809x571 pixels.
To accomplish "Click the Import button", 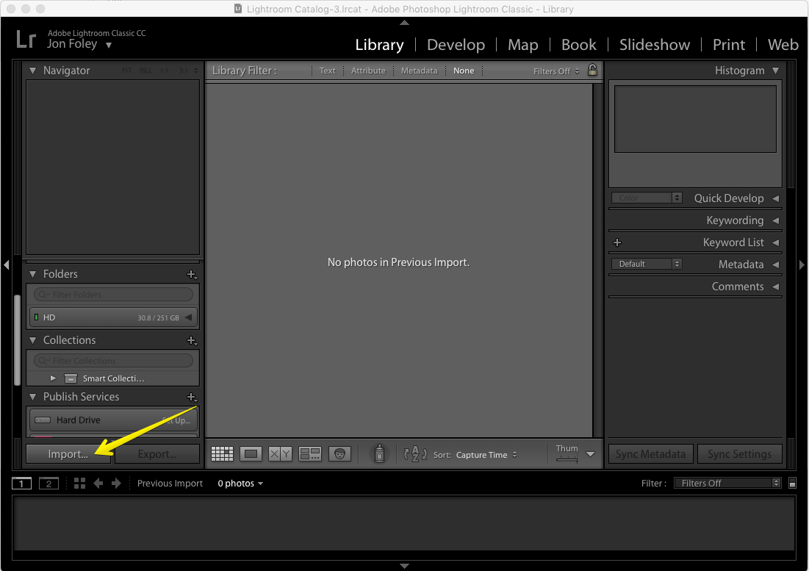I will point(68,454).
